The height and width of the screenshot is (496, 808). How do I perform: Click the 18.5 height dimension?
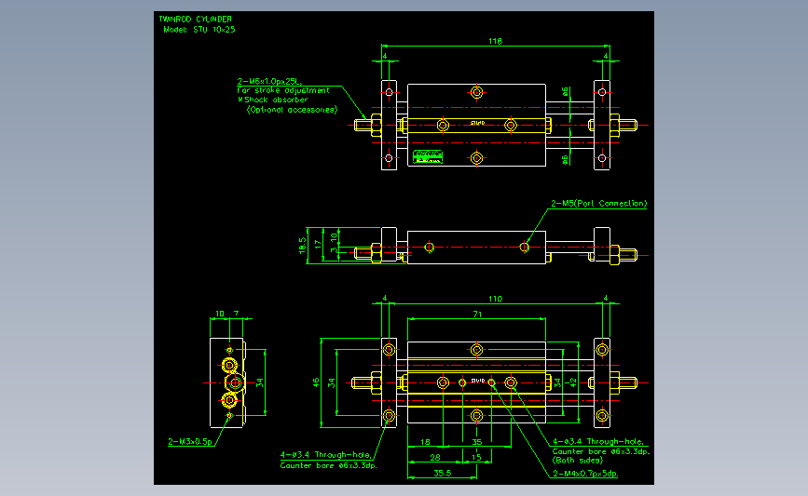coord(303,246)
